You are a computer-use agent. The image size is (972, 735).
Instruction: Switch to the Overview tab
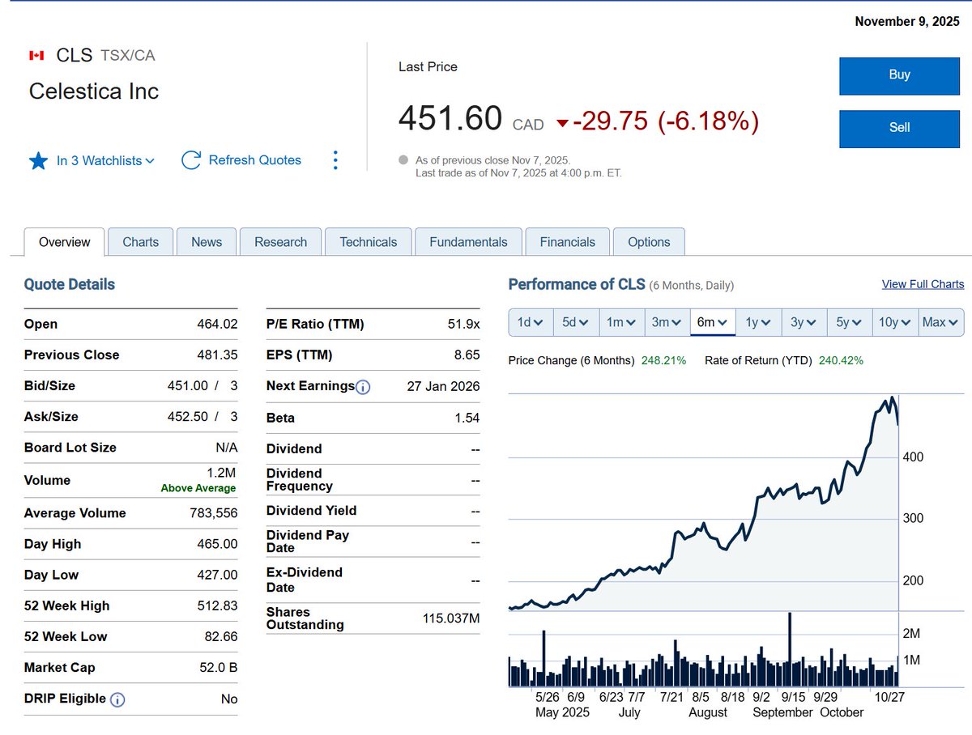pos(65,242)
